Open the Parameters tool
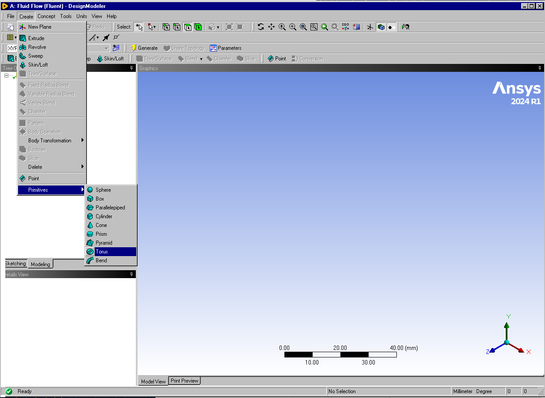The width and height of the screenshot is (545, 398). pyautogui.click(x=226, y=48)
